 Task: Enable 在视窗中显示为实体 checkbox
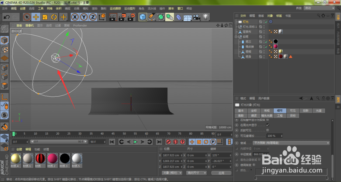tap(268, 120)
